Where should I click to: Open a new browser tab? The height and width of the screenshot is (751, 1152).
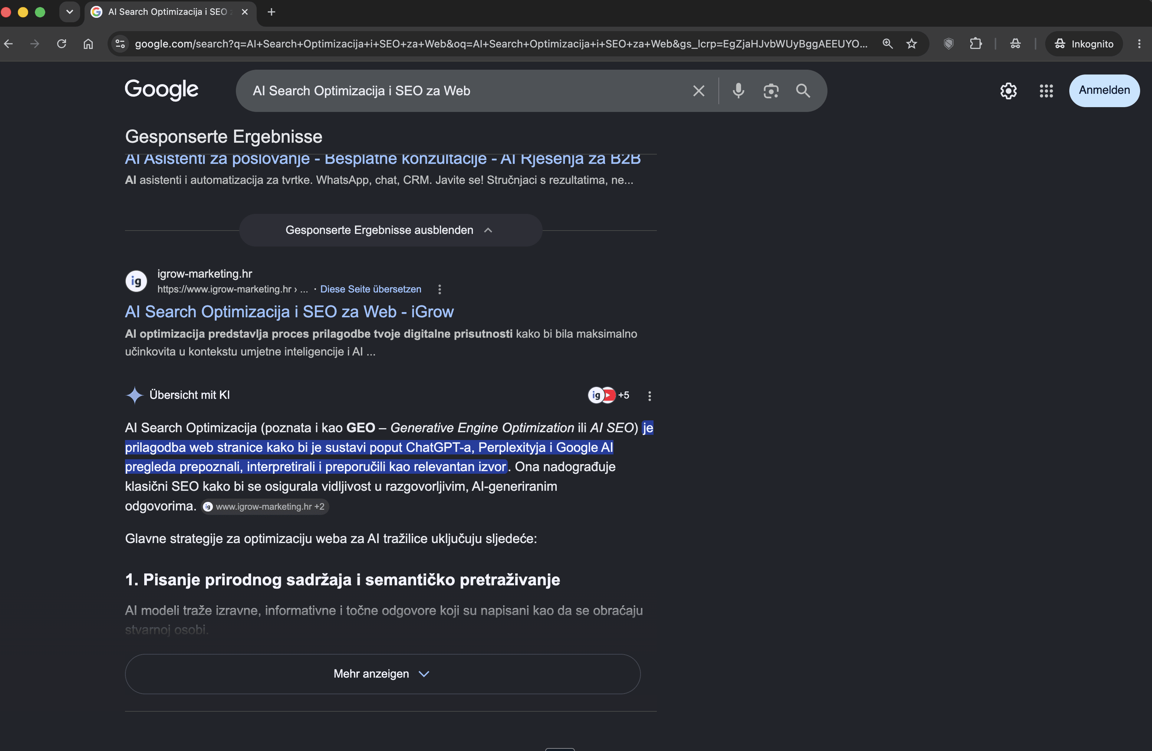coord(271,11)
